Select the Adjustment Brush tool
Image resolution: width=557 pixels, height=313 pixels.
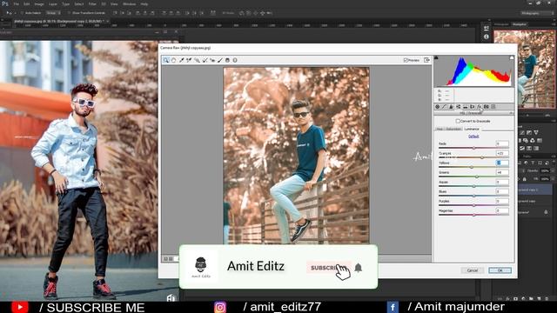[220, 60]
